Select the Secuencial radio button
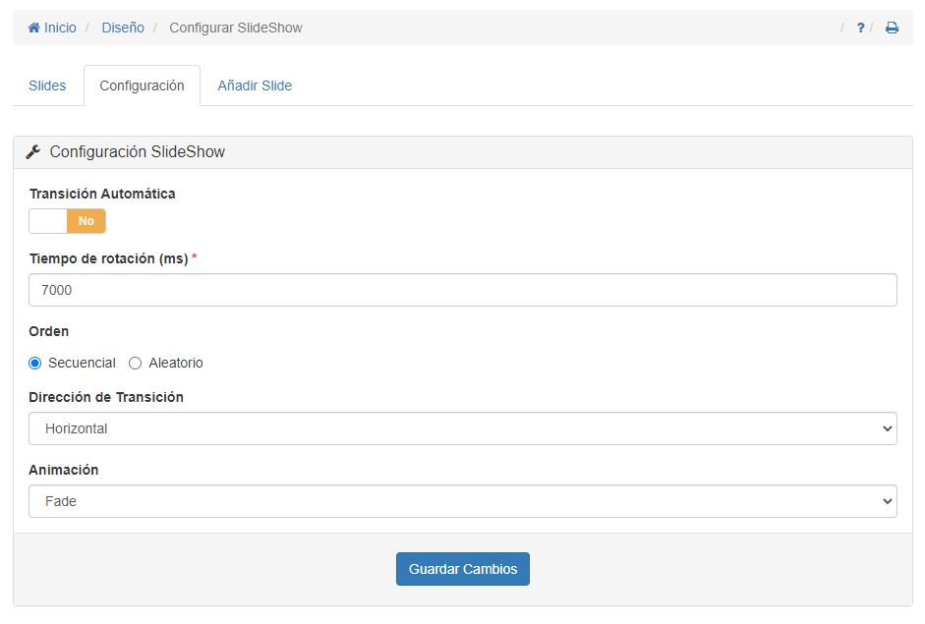The image size is (925, 624). (x=34, y=363)
